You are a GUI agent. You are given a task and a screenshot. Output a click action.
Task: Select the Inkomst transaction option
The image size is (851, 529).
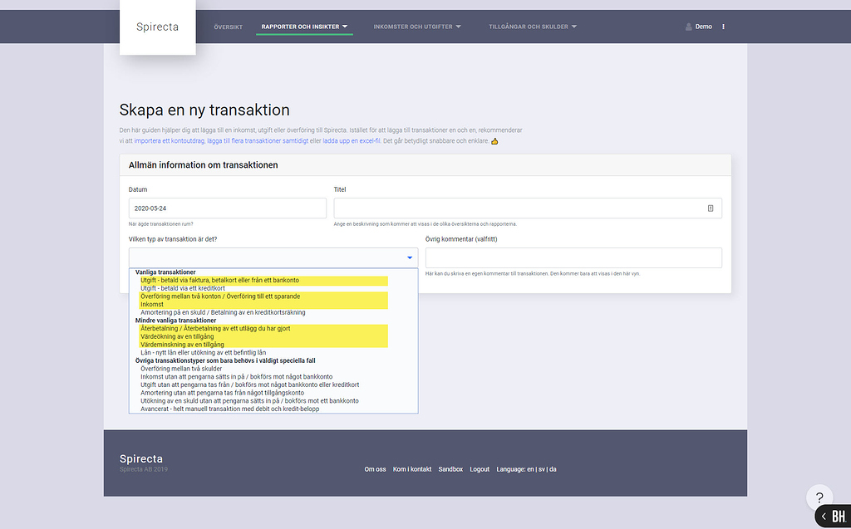pyautogui.click(x=152, y=304)
